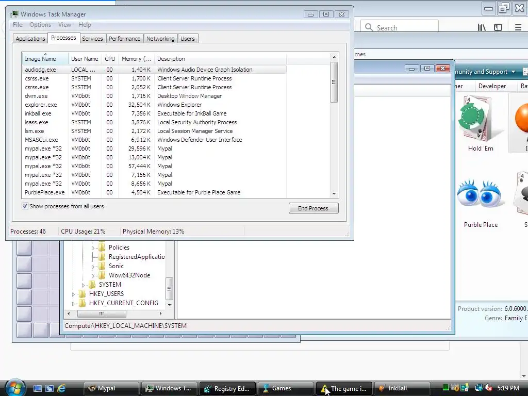Switch to Networking tab
The width and height of the screenshot is (528, 396).
[x=160, y=39]
